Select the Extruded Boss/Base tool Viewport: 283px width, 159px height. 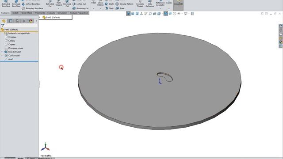6,4
